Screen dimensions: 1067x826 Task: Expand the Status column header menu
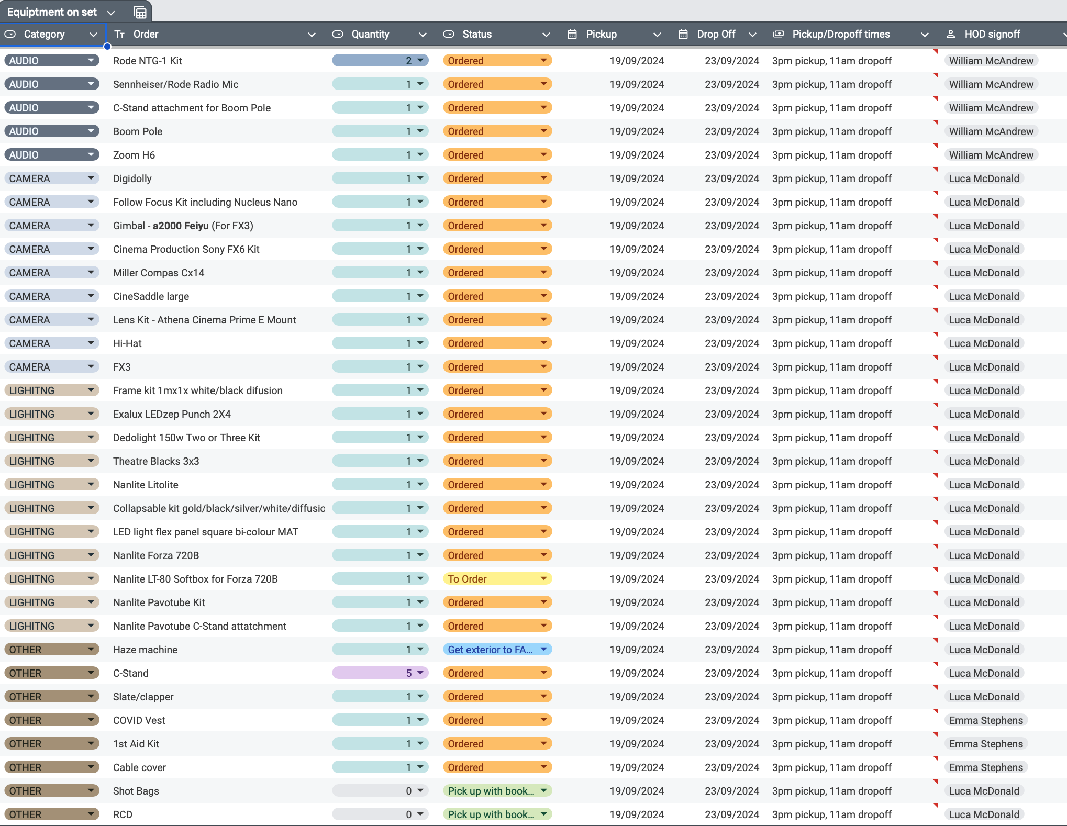pyautogui.click(x=546, y=35)
